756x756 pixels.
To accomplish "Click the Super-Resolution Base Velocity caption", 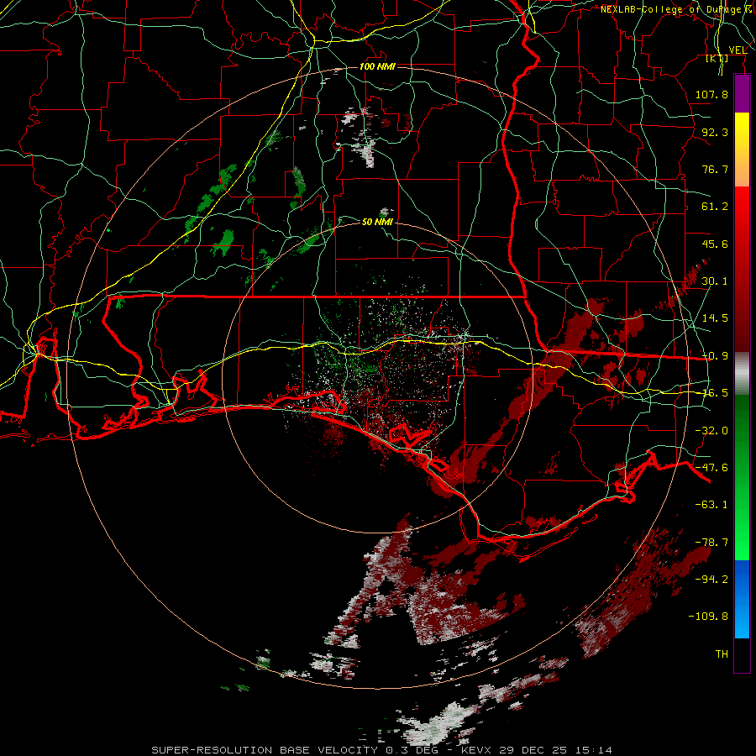I will (381, 750).
